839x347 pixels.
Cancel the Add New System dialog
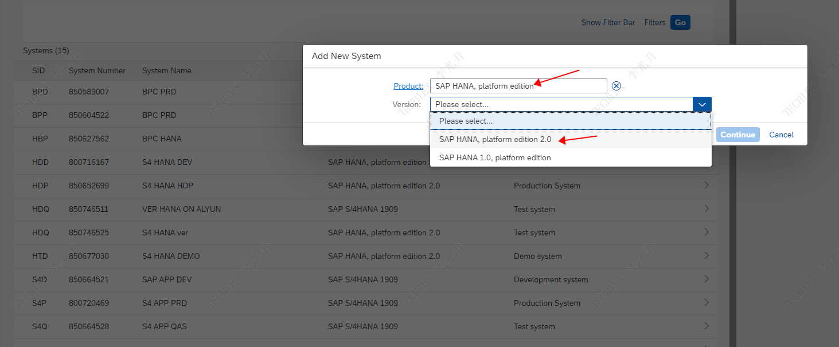coord(781,135)
